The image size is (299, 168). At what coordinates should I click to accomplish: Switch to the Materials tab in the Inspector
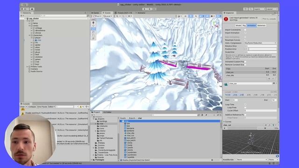pos(261,26)
